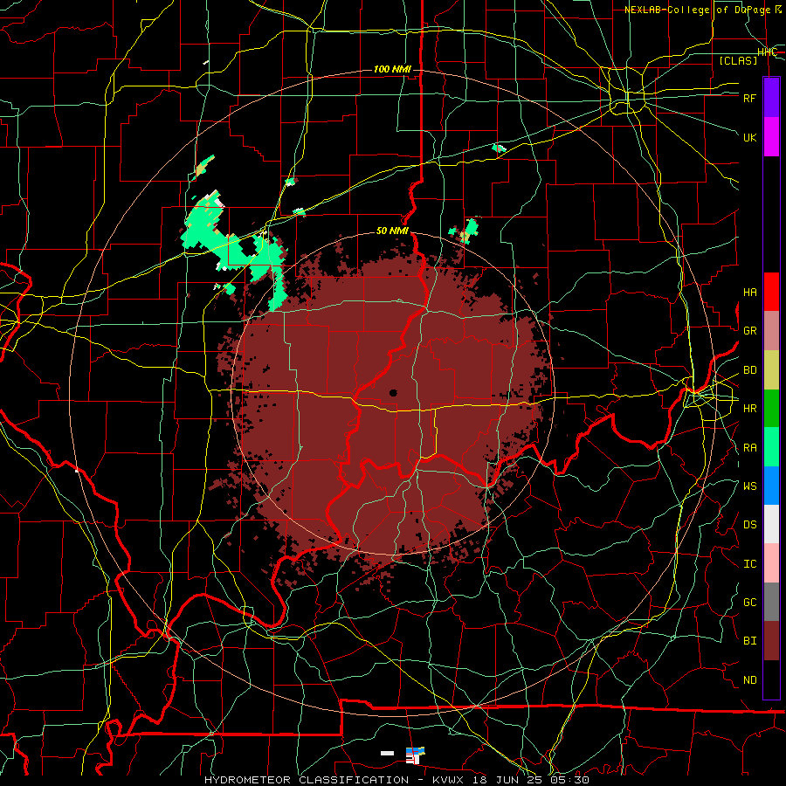Click the BD legend label
This screenshot has width=786, height=786.
click(750, 370)
